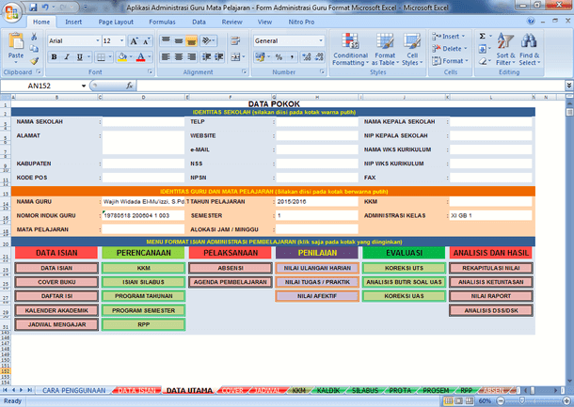Apply comma style
This screenshot has width=574, height=407.
[292, 57]
